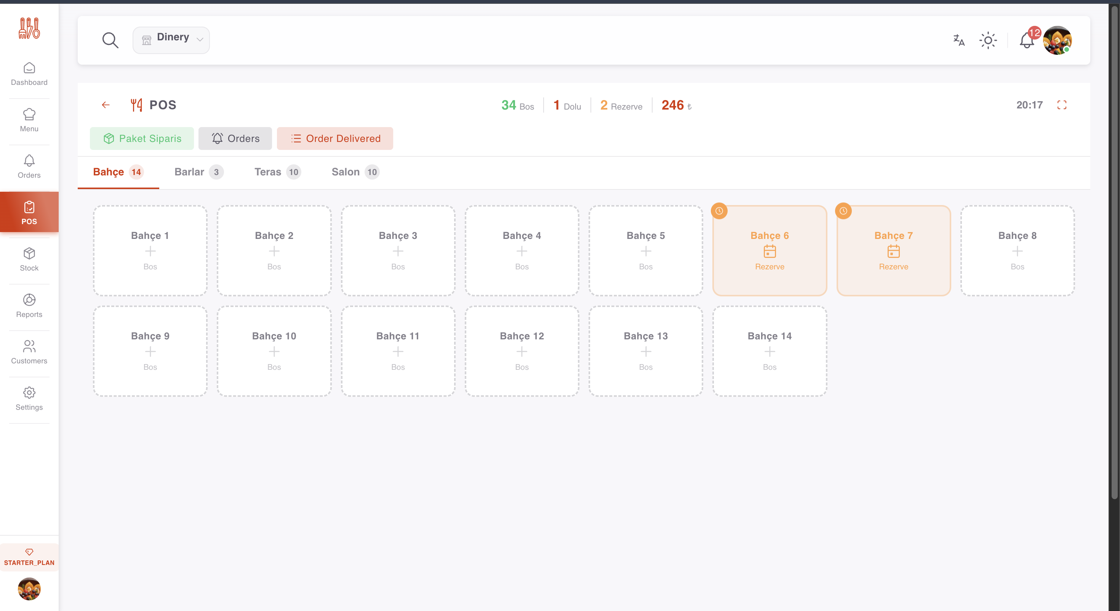Open the search icon in header
The width and height of the screenshot is (1120, 611).
[110, 40]
